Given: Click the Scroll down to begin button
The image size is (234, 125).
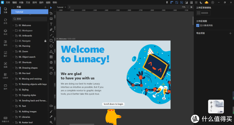Looking at the screenshot, I should pos(113,104).
